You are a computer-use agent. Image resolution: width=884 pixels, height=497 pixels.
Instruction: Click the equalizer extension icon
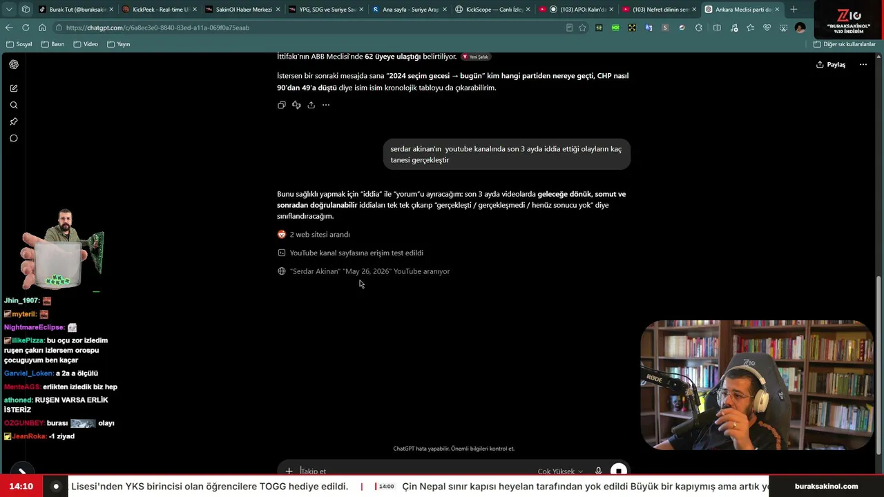point(599,28)
